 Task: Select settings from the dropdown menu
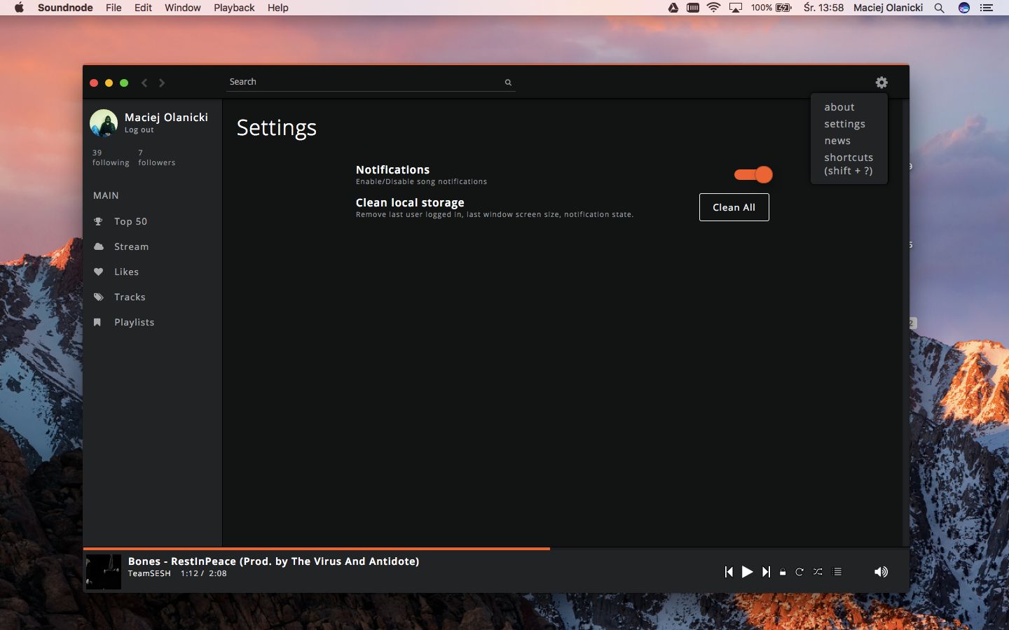coord(844,124)
